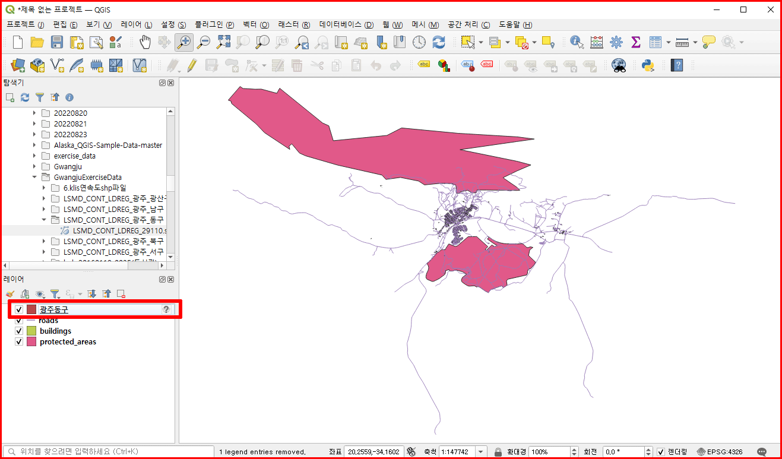Click the browser panel filter icon
This screenshot has width=782, height=459.
coord(40,97)
